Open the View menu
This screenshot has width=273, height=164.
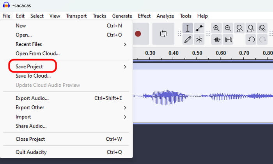[55, 16]
